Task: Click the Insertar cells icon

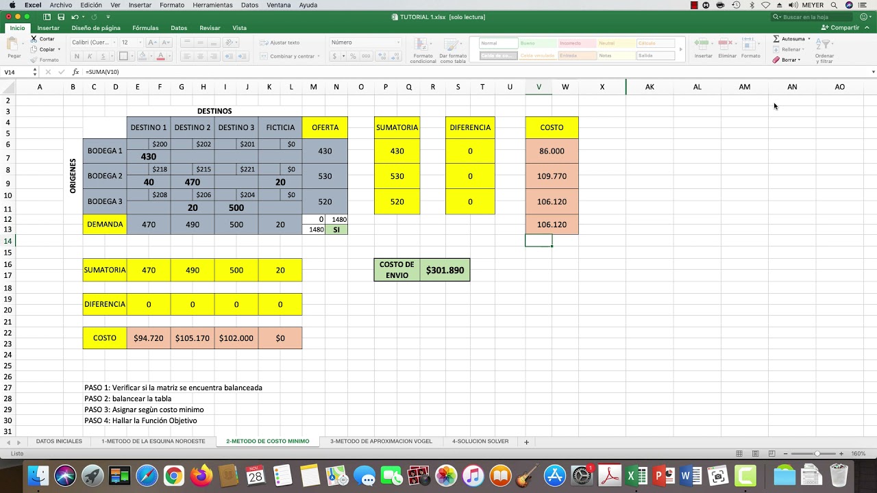Action: point(703,45)
